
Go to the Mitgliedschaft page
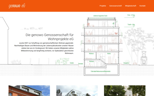click(131, 6)
